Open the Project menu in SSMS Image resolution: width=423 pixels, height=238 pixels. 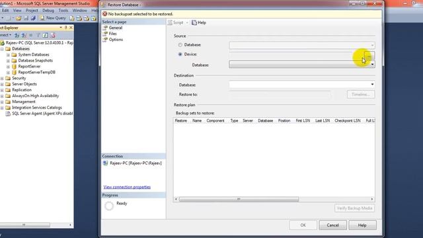tap(32, 11)
